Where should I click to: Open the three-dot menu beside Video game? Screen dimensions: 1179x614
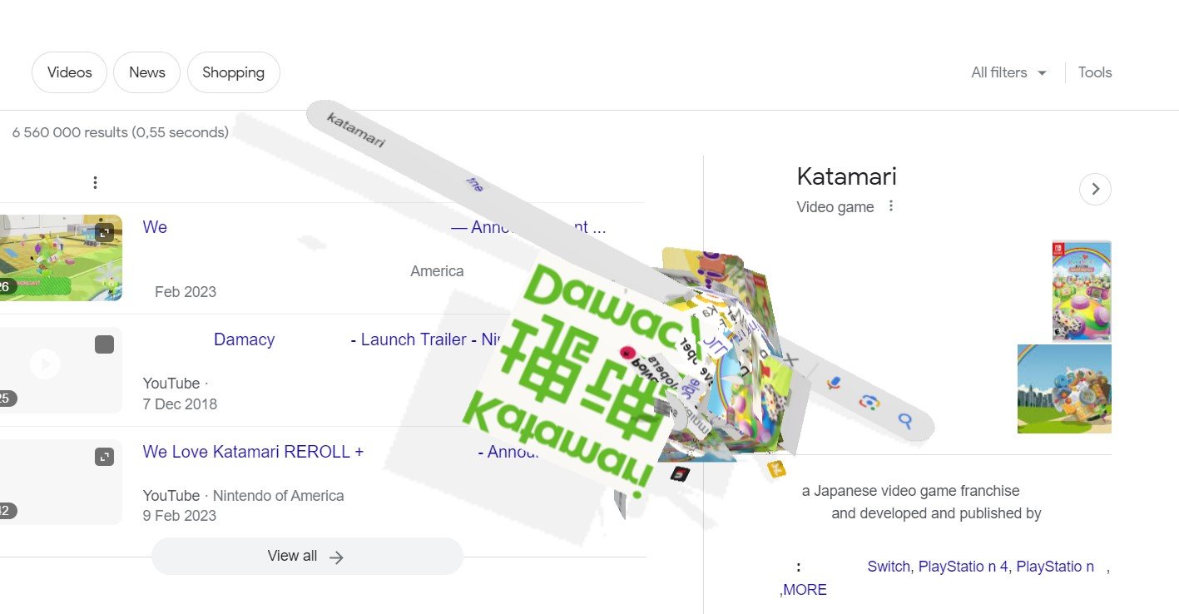891,205
